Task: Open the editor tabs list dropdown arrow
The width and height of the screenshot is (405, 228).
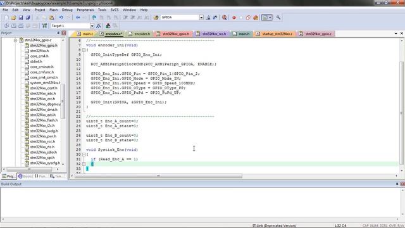Action: (x=396, y=34)
